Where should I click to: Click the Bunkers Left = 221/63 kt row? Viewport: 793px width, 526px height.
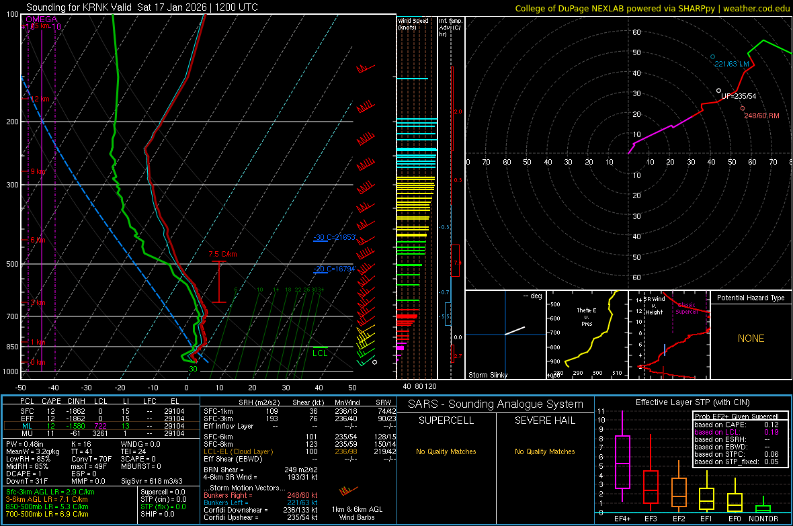[x=261, y=502]
